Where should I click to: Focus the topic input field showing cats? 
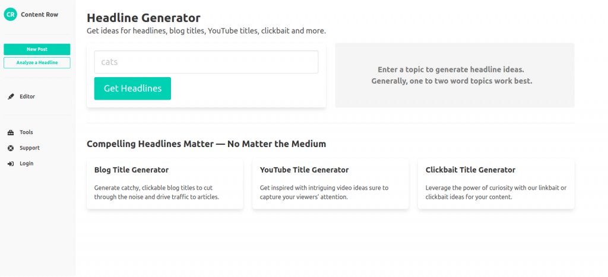click(206, 62)
